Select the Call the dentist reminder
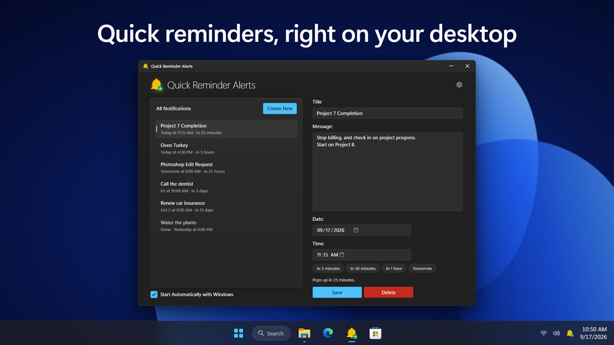This screenshot has height=345, width=614. (226, 187)
